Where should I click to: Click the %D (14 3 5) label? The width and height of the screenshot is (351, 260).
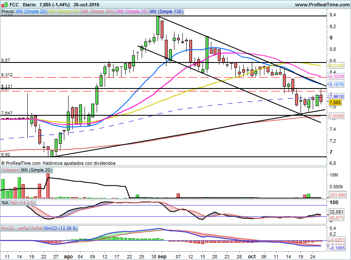(23, 203)
